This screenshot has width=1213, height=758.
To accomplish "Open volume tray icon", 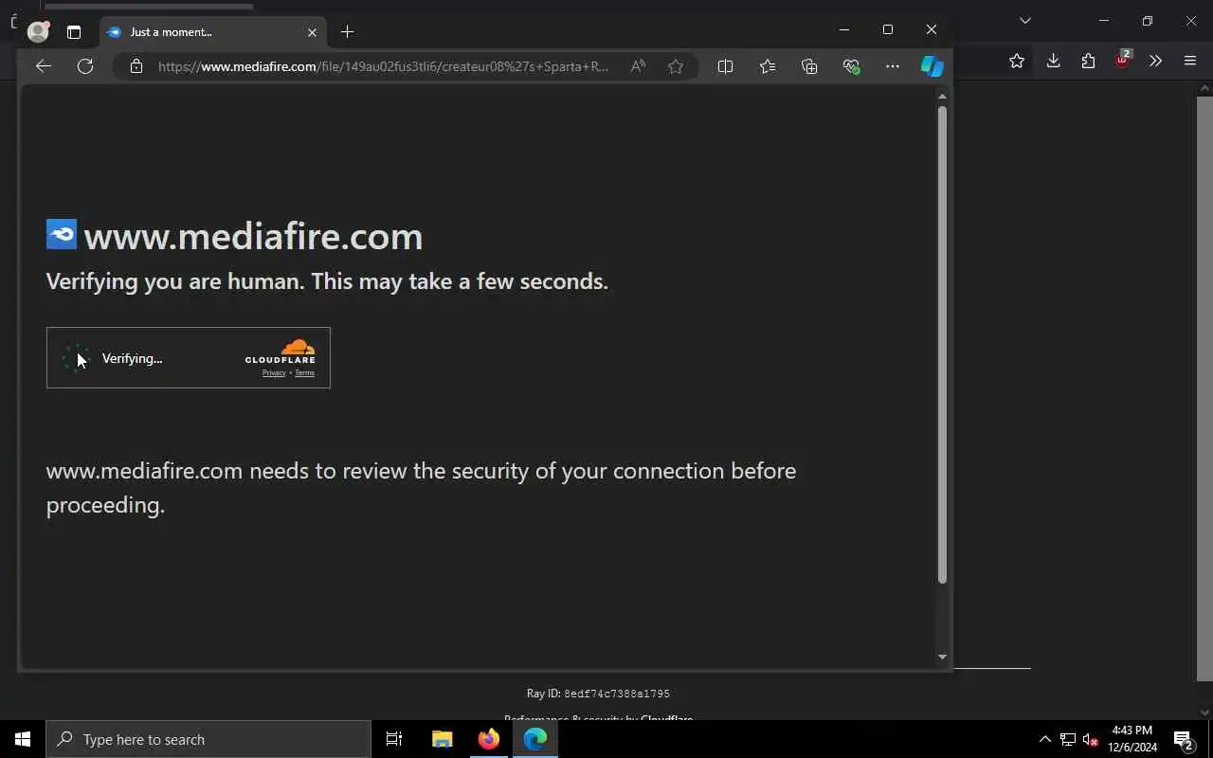I will pyautogui.click(x=1091, y=739).
